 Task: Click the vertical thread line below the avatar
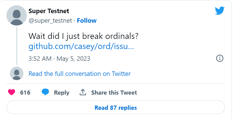click(17, 45)
